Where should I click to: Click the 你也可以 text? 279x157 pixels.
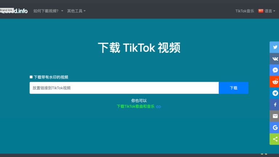(x=139, y=101)
